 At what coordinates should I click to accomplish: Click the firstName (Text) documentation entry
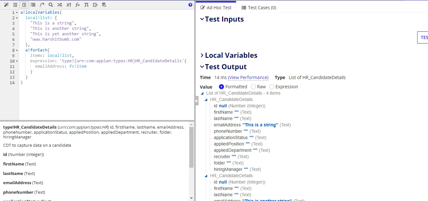[x=19, y=164]
